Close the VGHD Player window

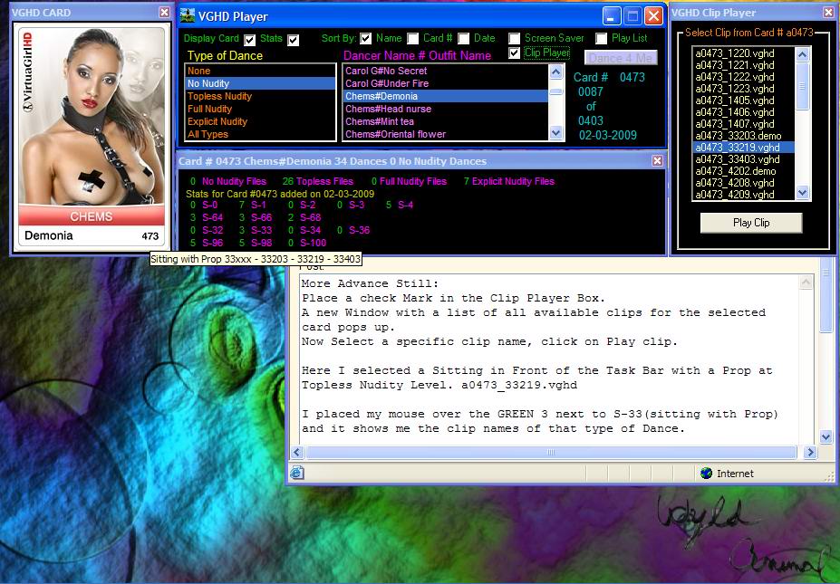[x=653, y=16]
